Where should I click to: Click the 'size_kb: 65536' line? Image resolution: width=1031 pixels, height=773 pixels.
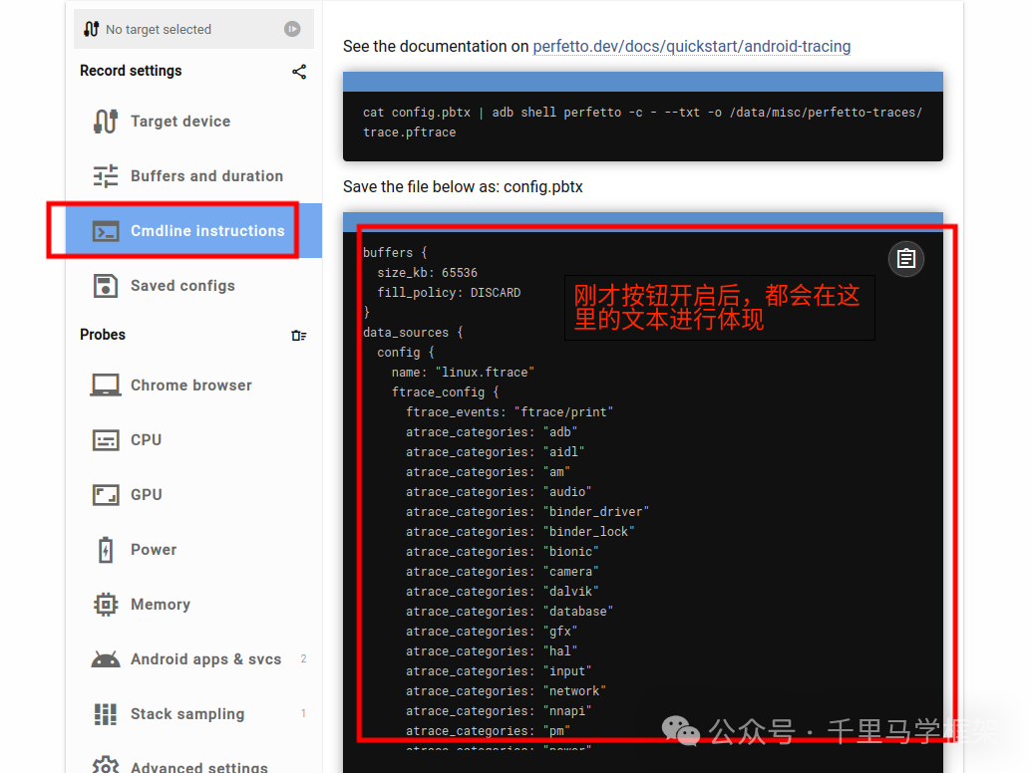pos(427,273)
